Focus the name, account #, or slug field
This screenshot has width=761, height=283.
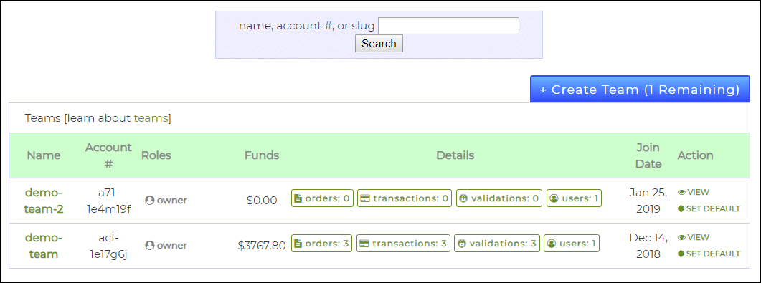(x=448, y=27)
